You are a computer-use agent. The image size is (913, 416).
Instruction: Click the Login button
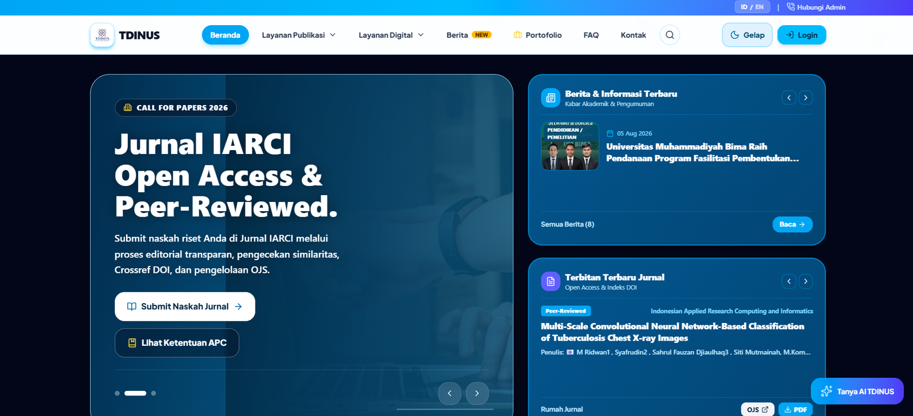click(x=802, y=35)
